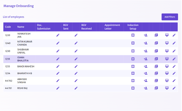Click add-person icon in Bharath H B row

146,73
